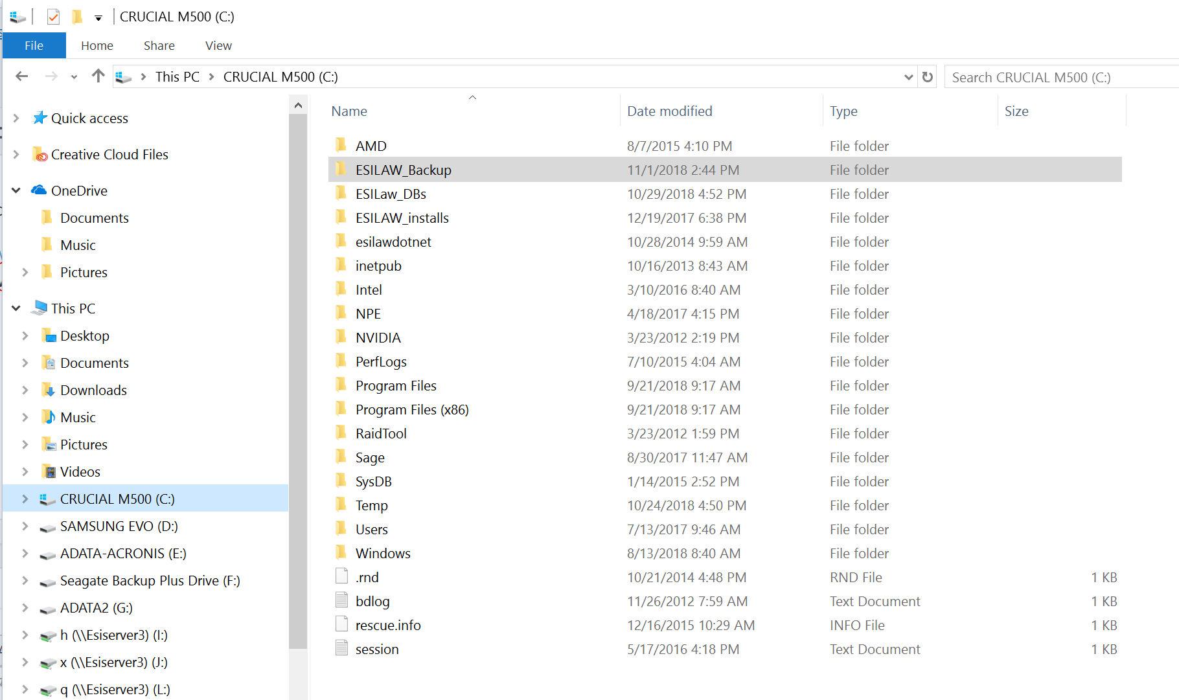
Task: Click the Search CRUCIAL M500 (C:) field
Action: 1061,77
